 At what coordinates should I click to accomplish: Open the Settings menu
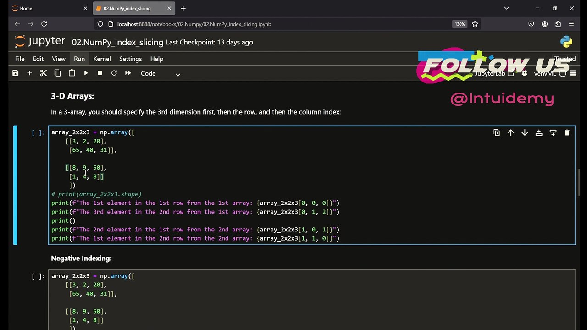[130, 59]
